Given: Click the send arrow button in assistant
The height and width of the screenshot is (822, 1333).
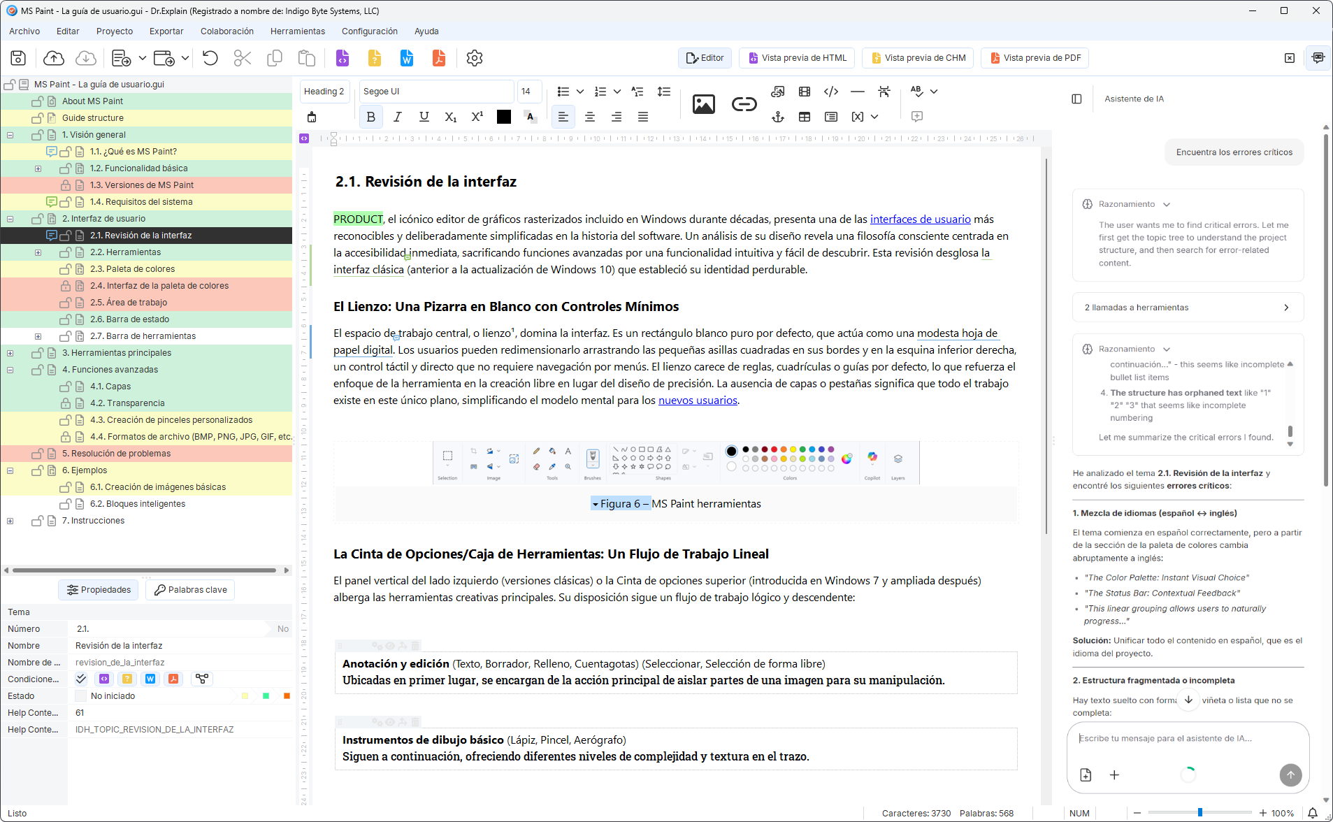Looking at the screenshot, I should click(x=1290, y=774).
